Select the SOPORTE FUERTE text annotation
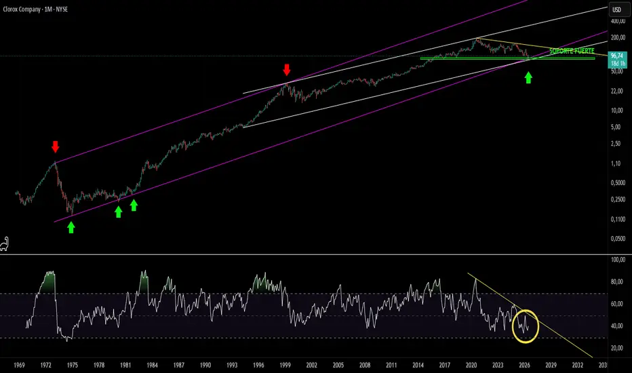The height and width of the screenshot is (373, 632). click(x=572, y=52)
